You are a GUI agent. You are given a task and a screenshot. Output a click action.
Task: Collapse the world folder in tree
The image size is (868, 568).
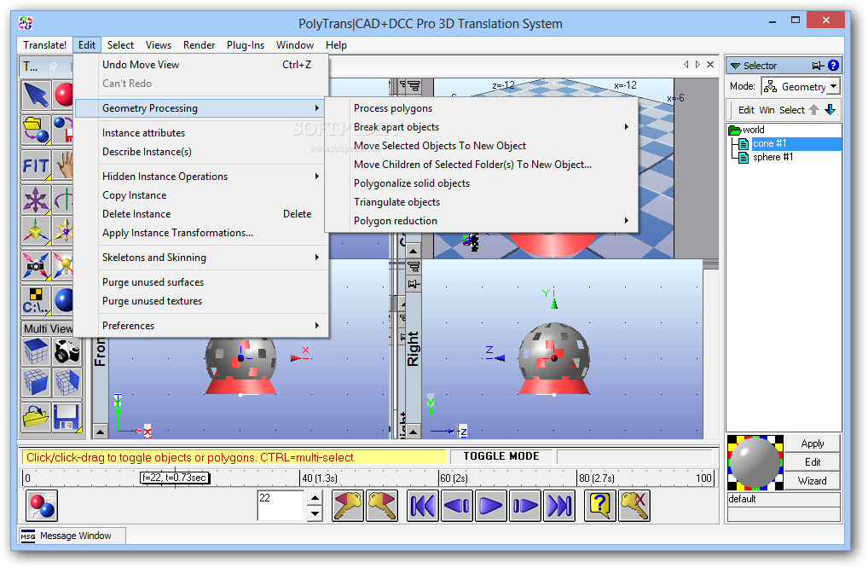735,130
